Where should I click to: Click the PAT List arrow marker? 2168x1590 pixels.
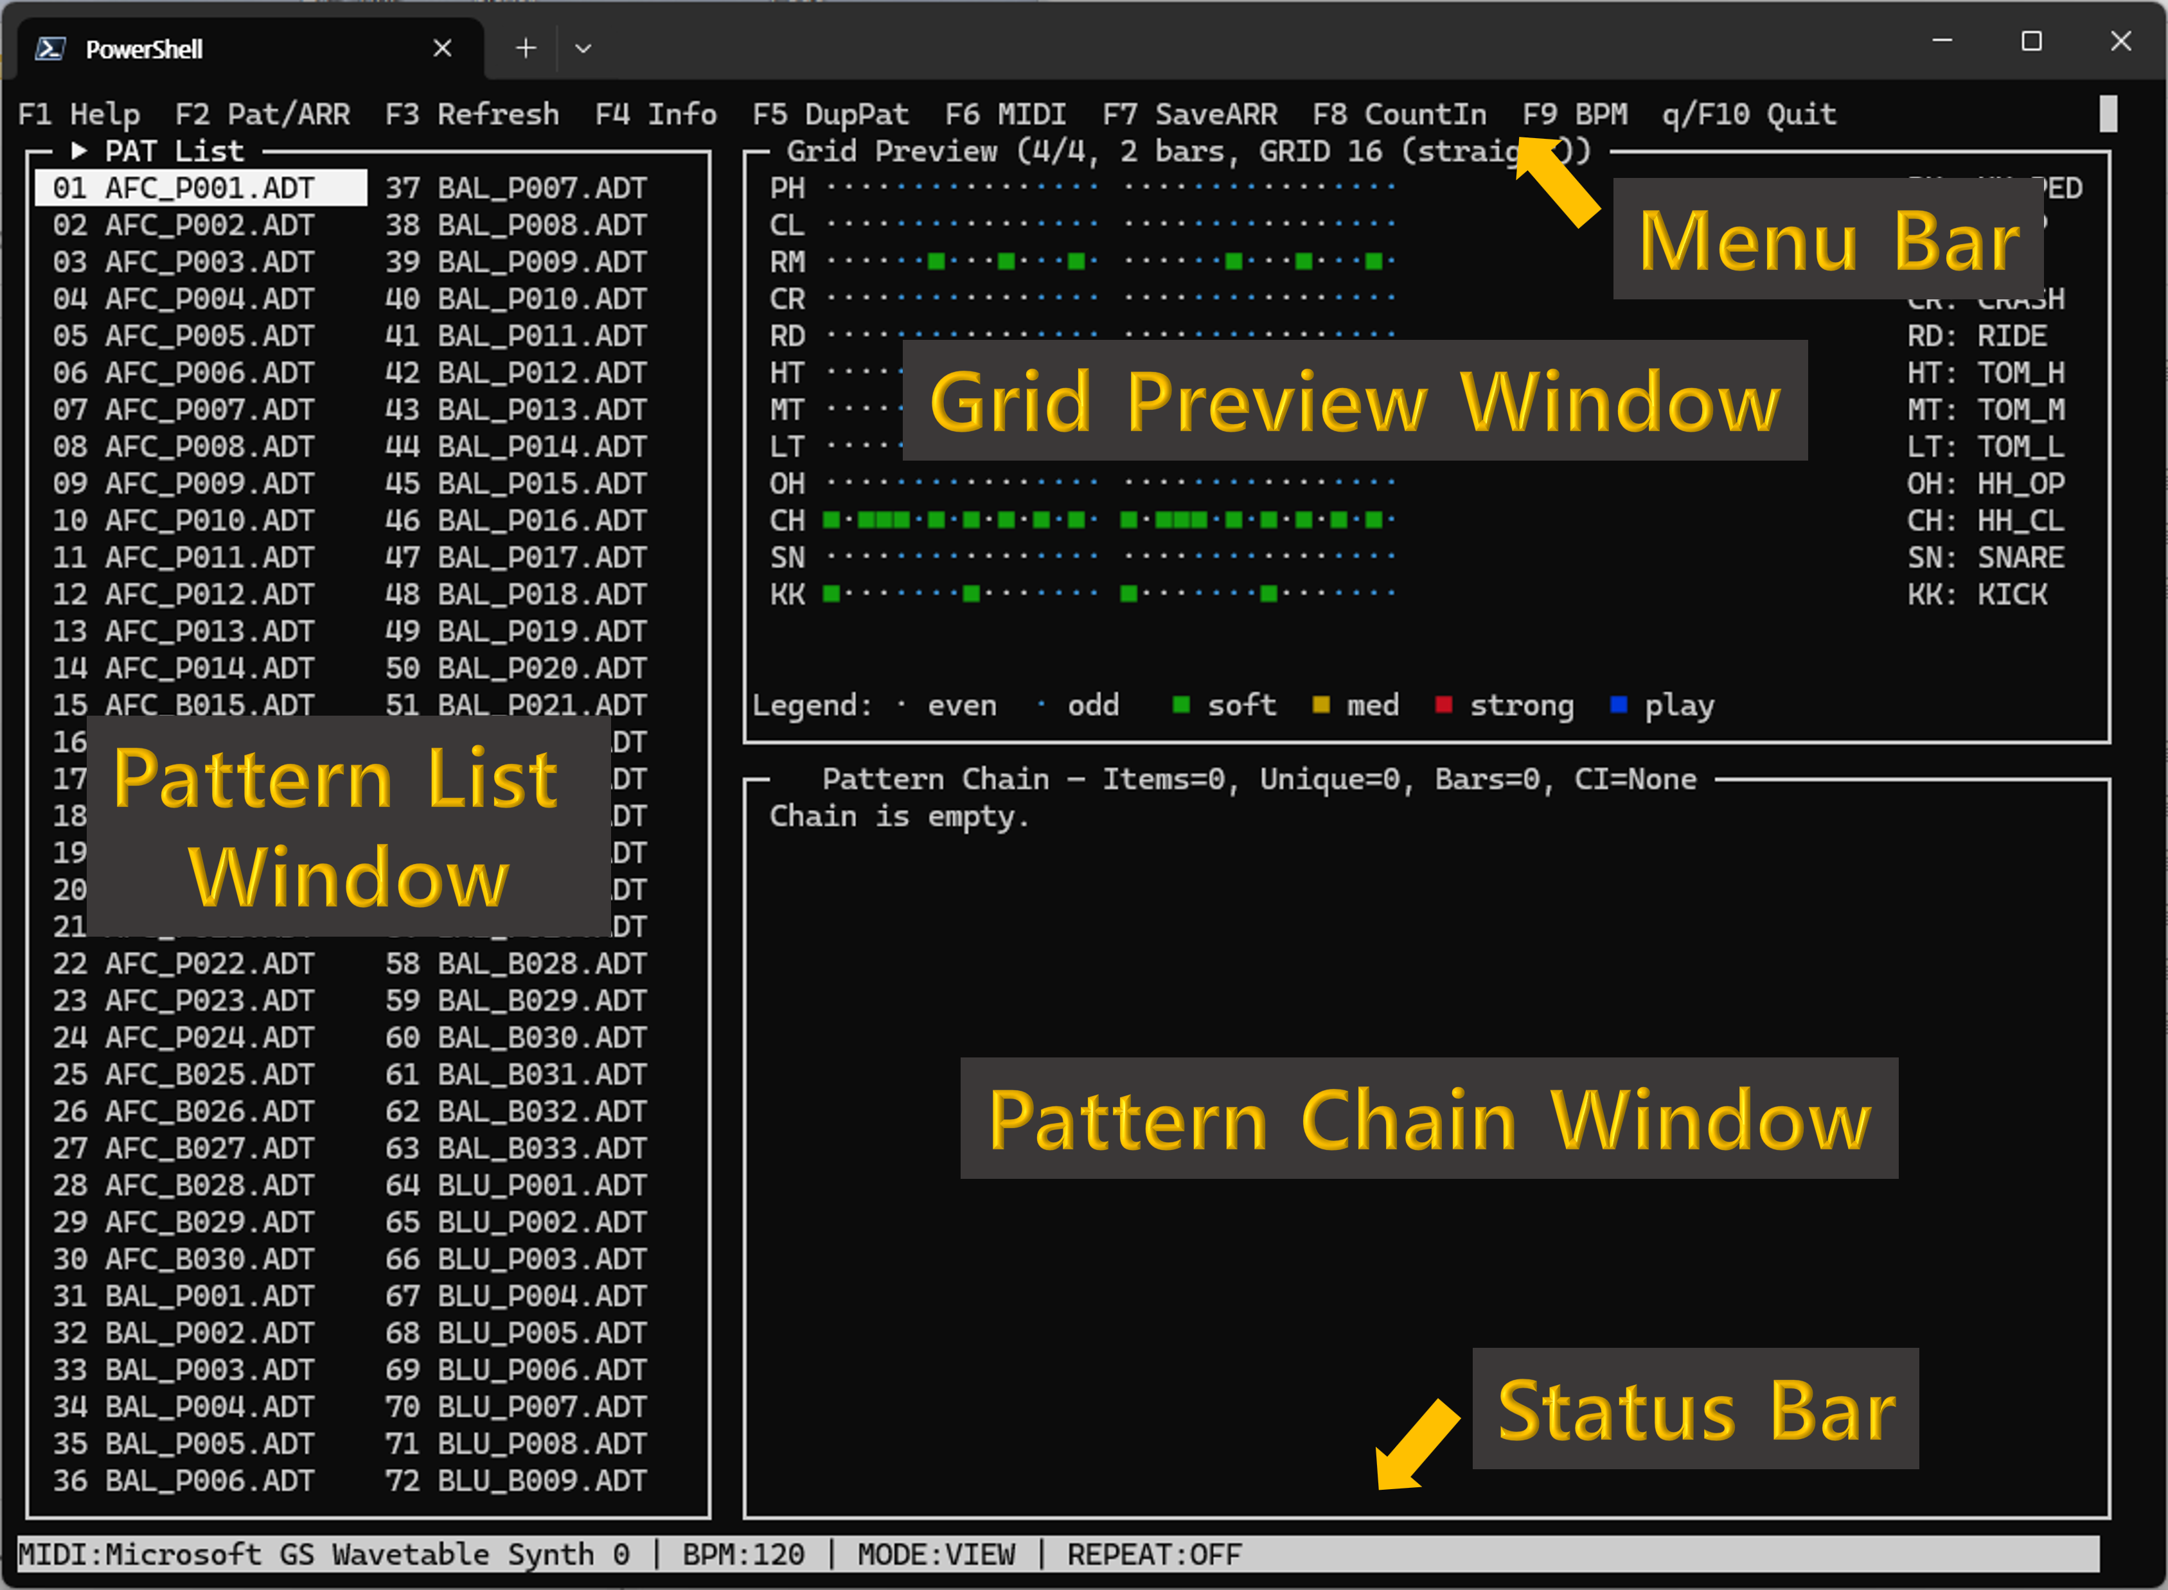coord(79,151)
